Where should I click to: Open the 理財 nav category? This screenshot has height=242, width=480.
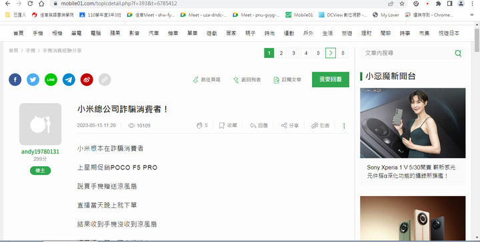coord(366,33)
